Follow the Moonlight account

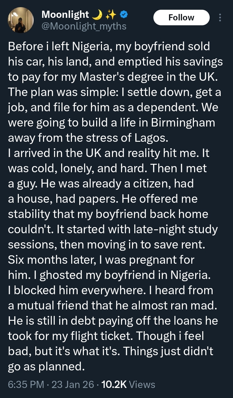(181, 18)
